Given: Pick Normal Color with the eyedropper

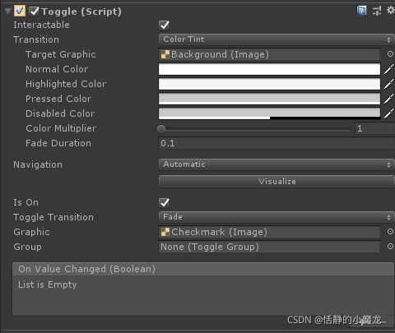Looking at the screenshot, I should [x=388, y=69].
